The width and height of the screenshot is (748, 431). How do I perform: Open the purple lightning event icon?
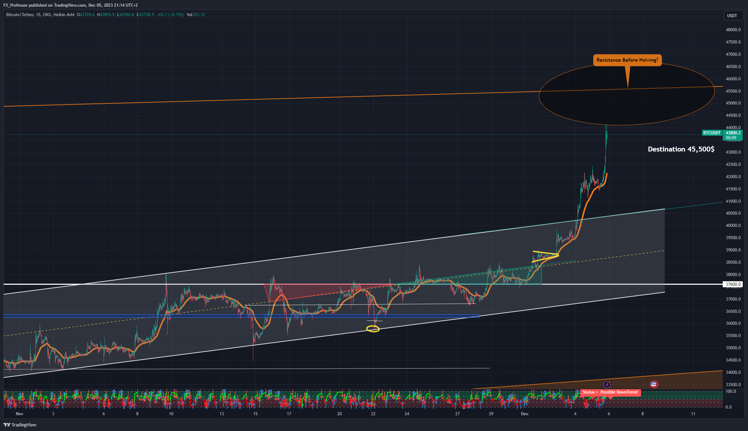607,384
